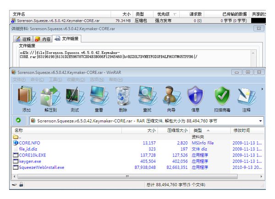This screenshot has width=275, height=199.
Task: Click the 2010-9-13 modified date cell
Action: click(x=247, y=167)
